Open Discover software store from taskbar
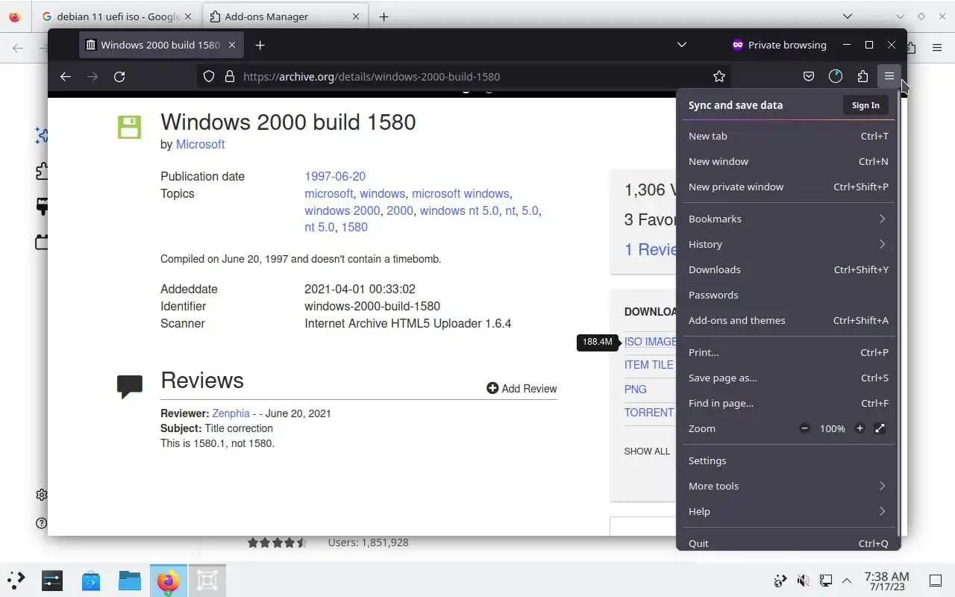 point(91,580)
